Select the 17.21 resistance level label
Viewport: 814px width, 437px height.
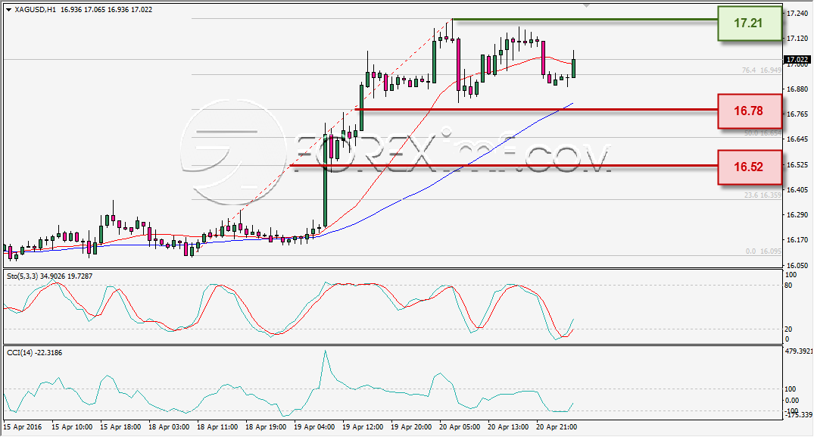[x=749, y=23]
